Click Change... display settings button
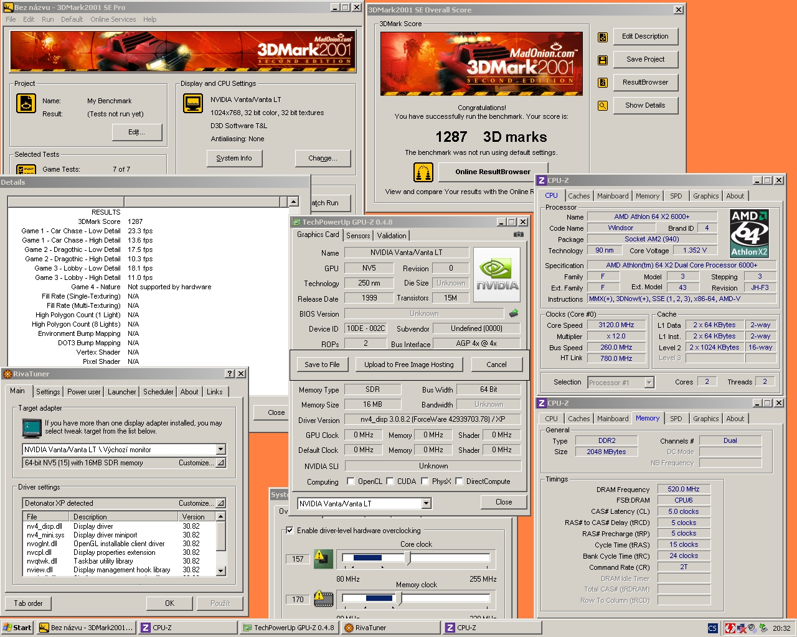The width and height of the screenshot is (797, 637). click(323, 158)
